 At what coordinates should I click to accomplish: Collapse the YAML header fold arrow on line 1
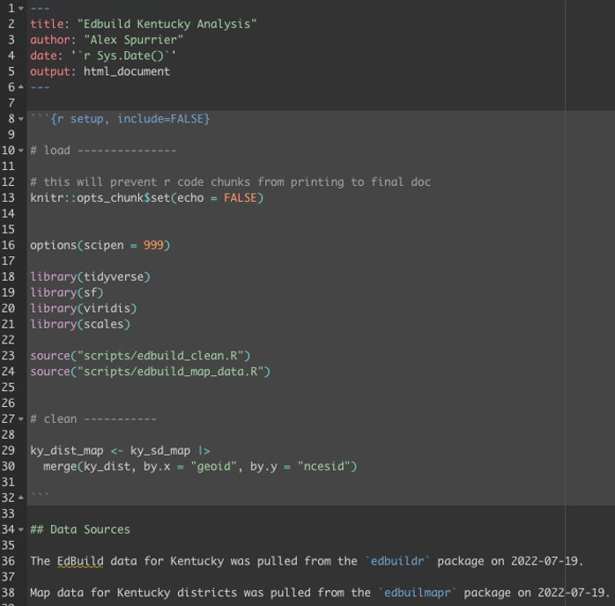coord(20,9)
